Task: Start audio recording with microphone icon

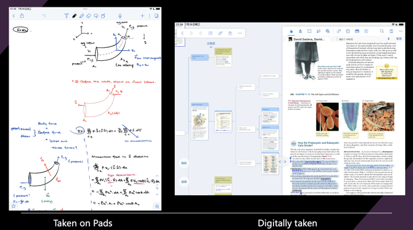Action: pyautogui.click(x=120, y=16)
